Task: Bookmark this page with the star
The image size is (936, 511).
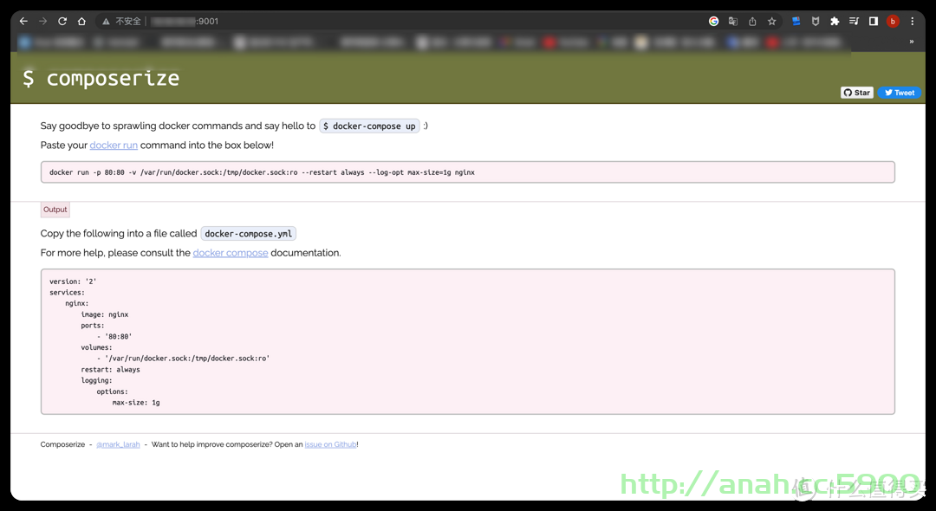Action: click(x=772, y=22)
